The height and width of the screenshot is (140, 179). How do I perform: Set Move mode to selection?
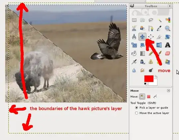[149, 97]
